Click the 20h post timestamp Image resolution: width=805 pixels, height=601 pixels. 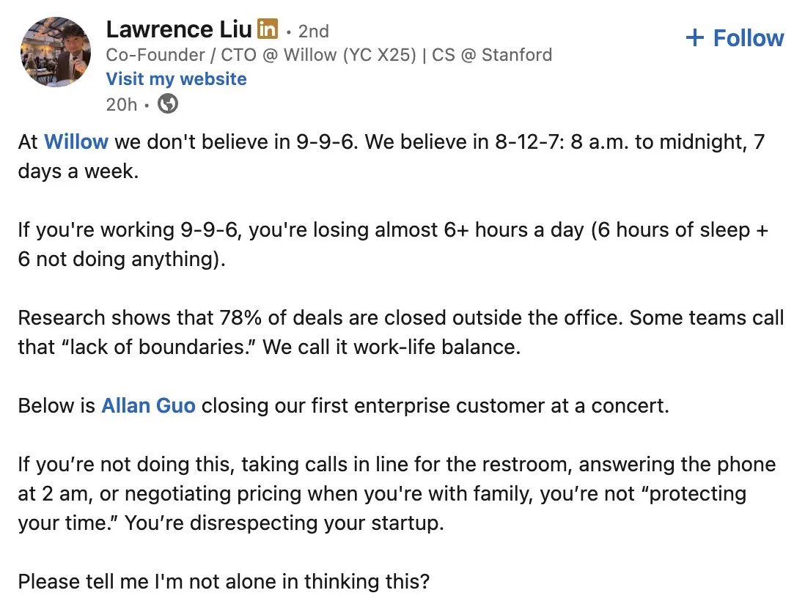121,105
